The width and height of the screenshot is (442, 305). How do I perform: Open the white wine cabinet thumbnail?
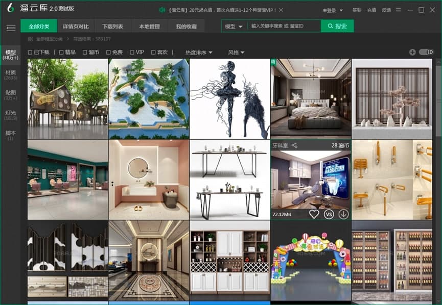(x=230, y=261)
